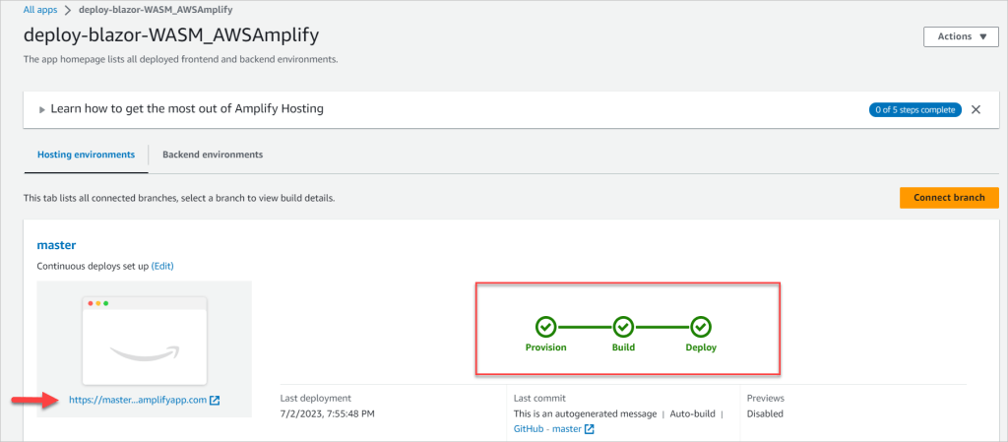The width and height of the screenshot is (1008, 442).
Task: Click the app preview thumbnail
Action: pyautogui.click(x=144, y=342)
